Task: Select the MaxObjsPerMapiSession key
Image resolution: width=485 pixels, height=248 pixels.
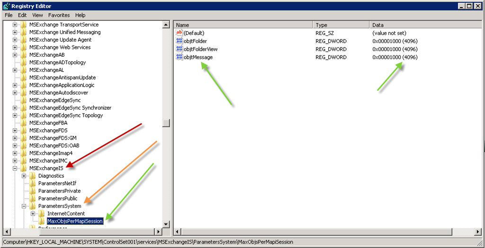Action: [x=75, y=221]
